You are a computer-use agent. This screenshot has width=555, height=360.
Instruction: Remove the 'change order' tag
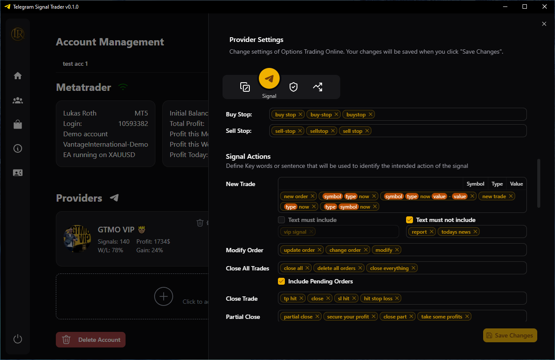(x=366, y=250)
